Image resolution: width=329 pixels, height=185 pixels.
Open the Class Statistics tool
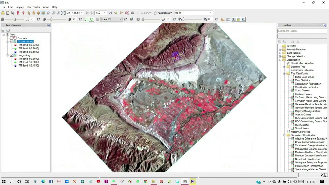[x=303, y=80]
